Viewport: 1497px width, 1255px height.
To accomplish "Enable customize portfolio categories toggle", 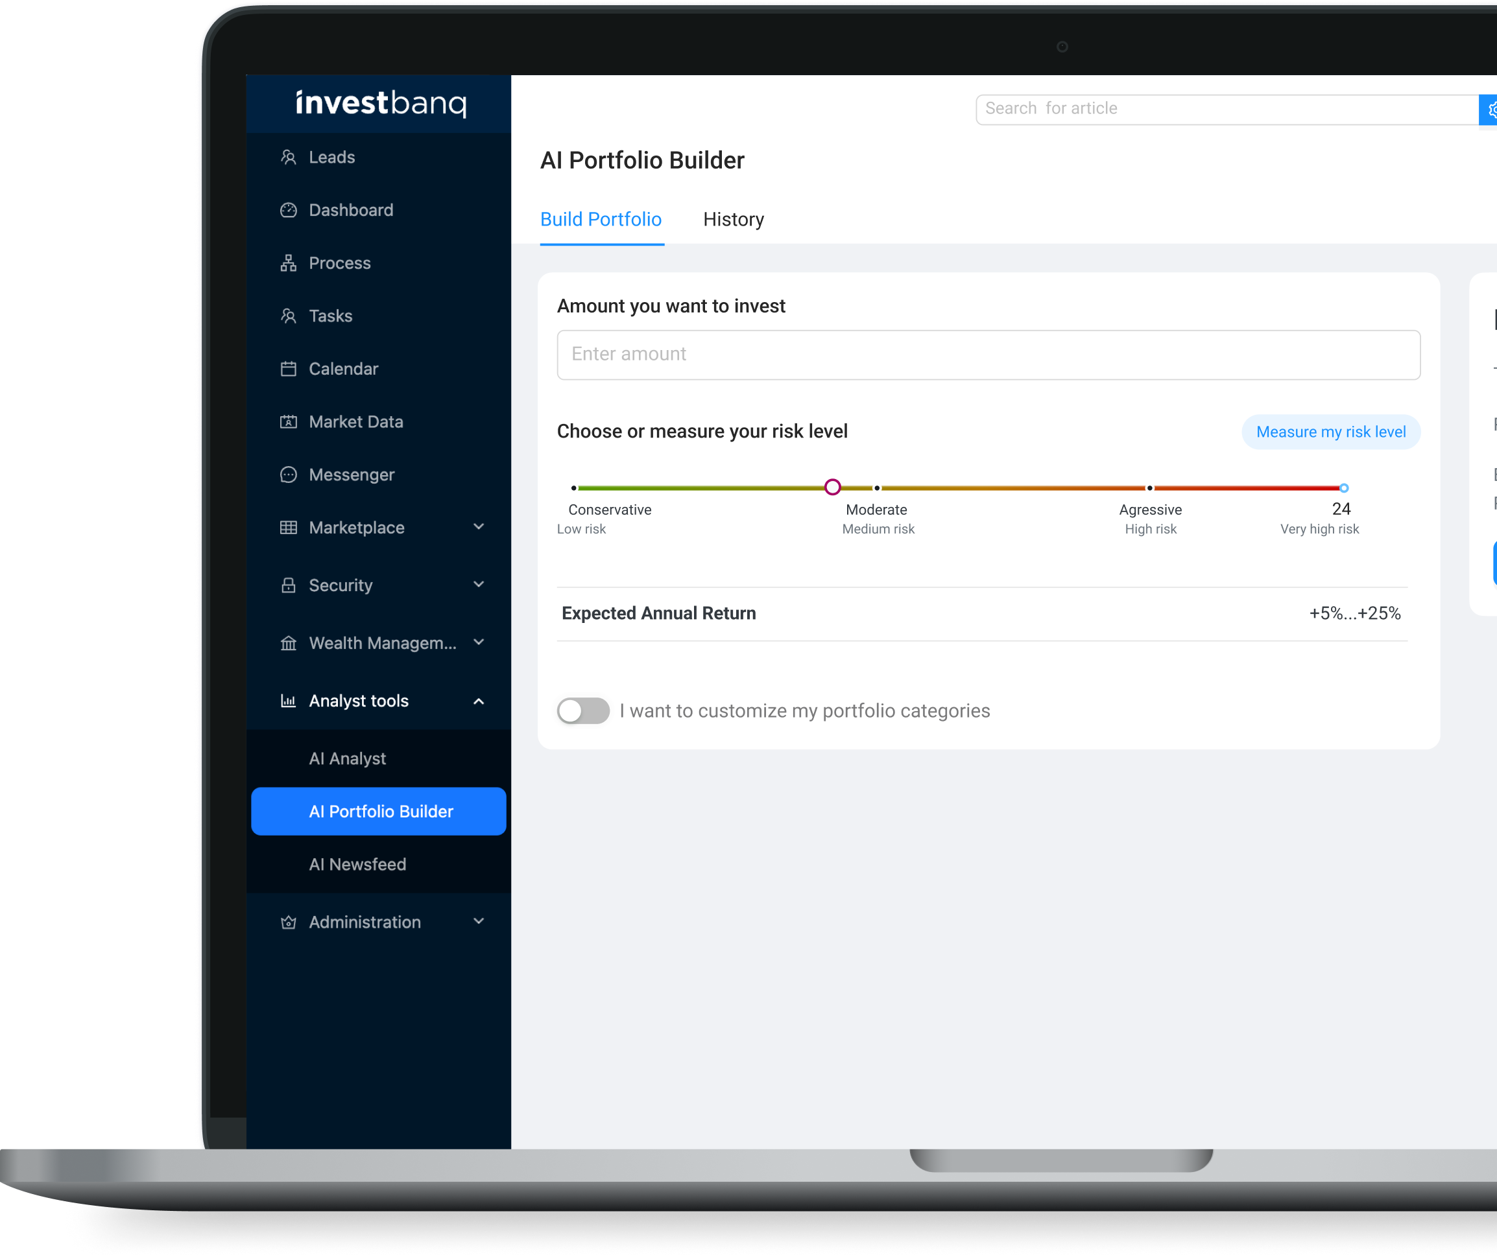I will 583,710.
